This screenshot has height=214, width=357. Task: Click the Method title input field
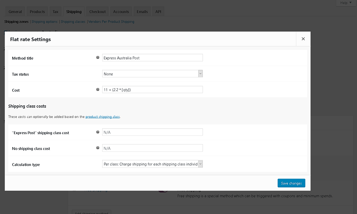152,58
